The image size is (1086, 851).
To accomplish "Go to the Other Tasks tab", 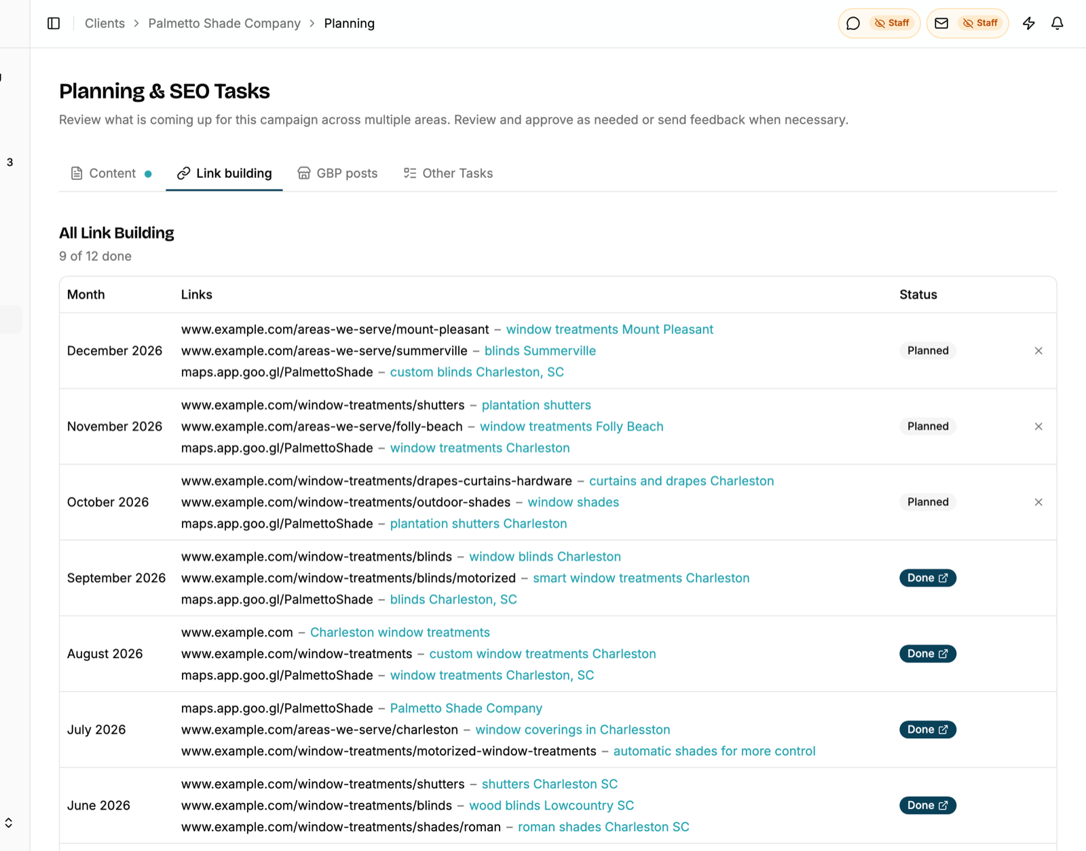I will (x=448, y=173).
